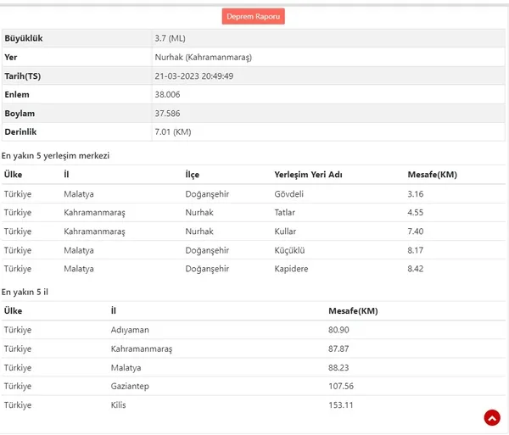Click the Boylam value 37.586
This screenshot has height=435, width=509.
point(167,114)
